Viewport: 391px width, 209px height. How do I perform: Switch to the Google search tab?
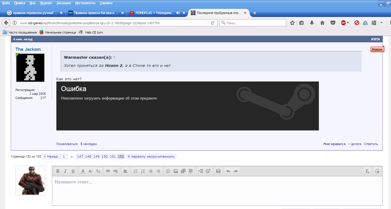coord(34,13)
